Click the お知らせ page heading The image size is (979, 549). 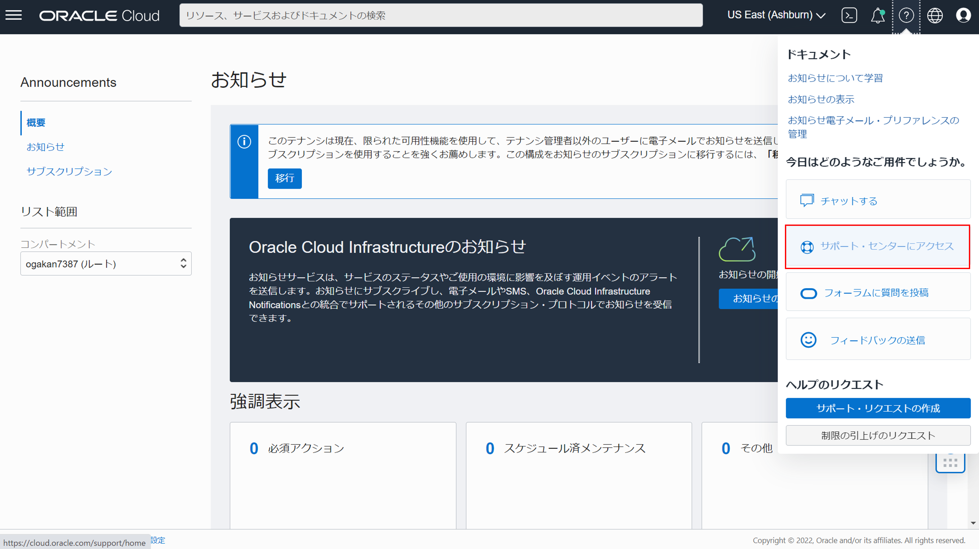pyautogui.click(x=249, y=80)
